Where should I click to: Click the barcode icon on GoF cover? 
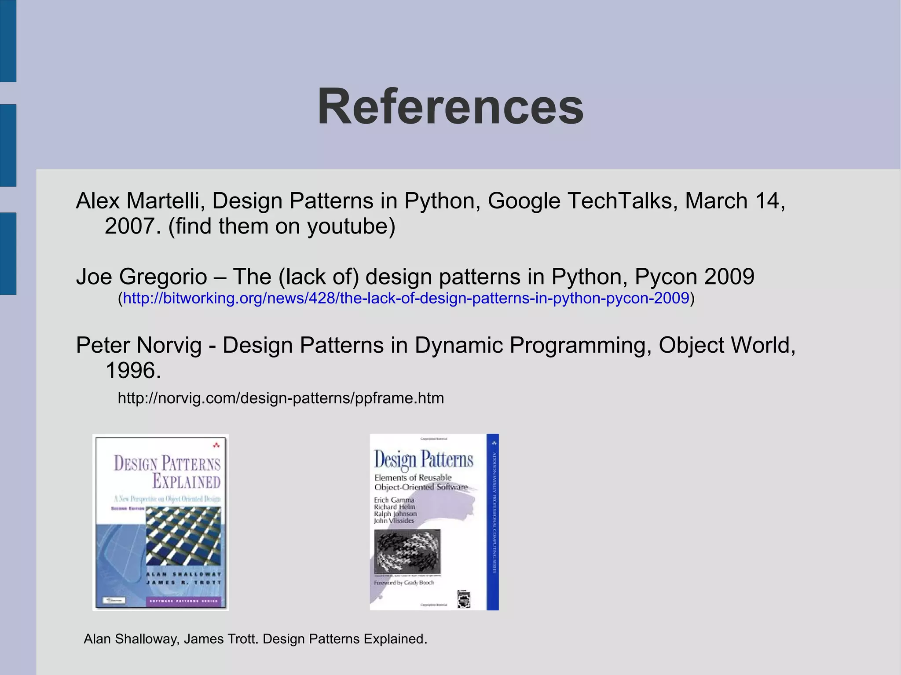tap(464, 599)
